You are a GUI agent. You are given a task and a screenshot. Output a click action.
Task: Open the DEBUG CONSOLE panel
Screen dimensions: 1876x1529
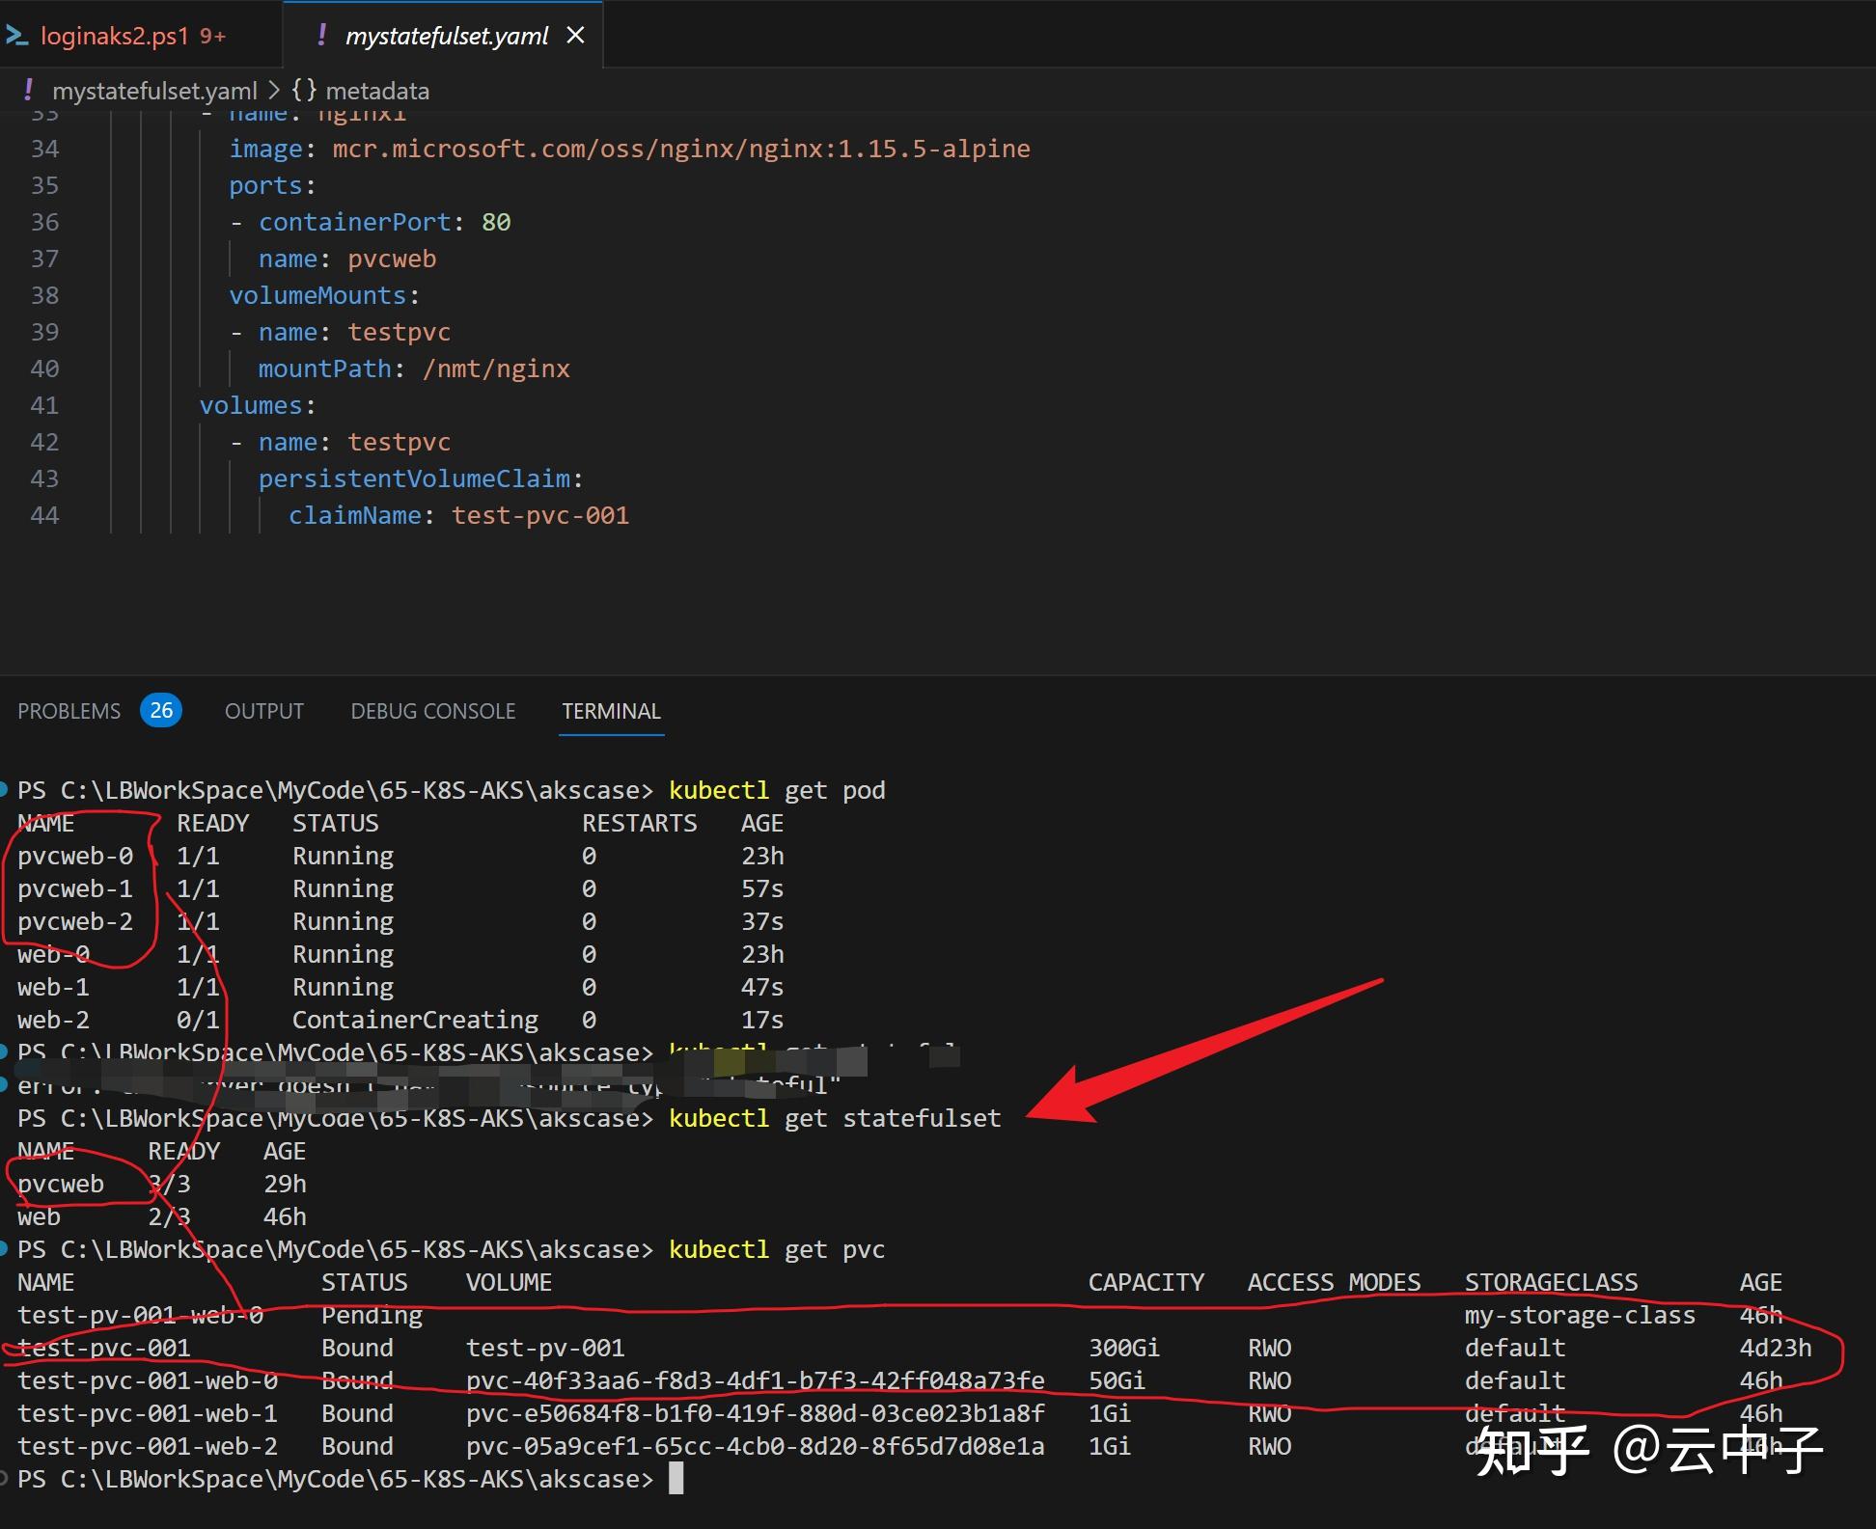pyautogui.click(x=432, y=710)
